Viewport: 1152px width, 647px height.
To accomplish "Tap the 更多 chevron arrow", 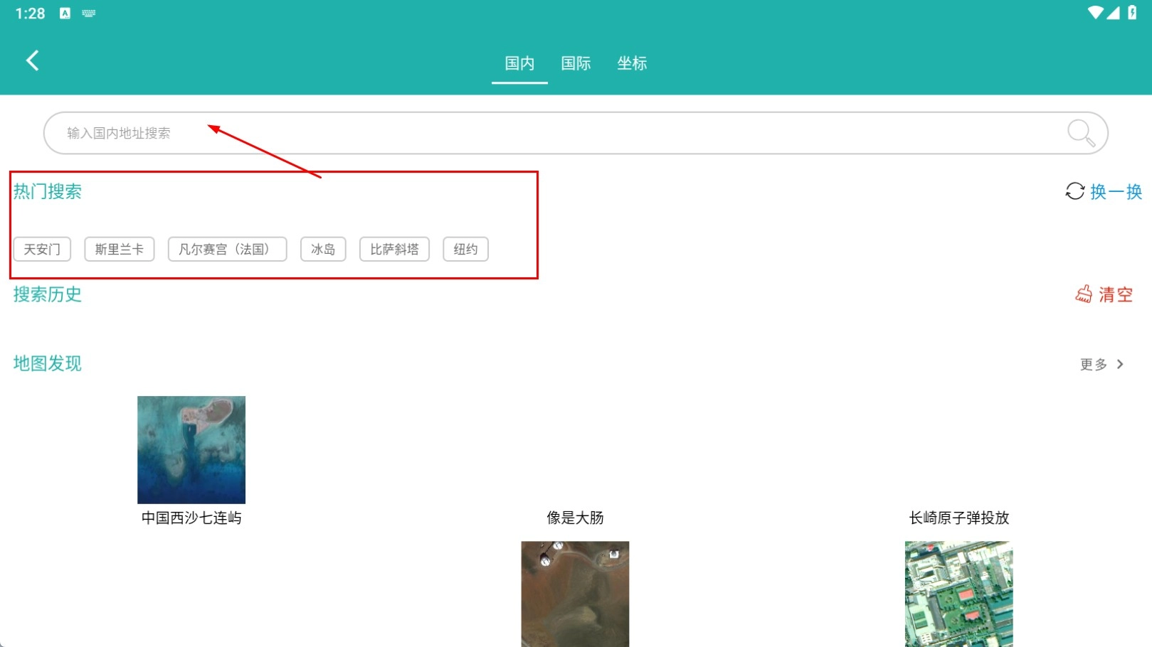I will [1120, 364].
